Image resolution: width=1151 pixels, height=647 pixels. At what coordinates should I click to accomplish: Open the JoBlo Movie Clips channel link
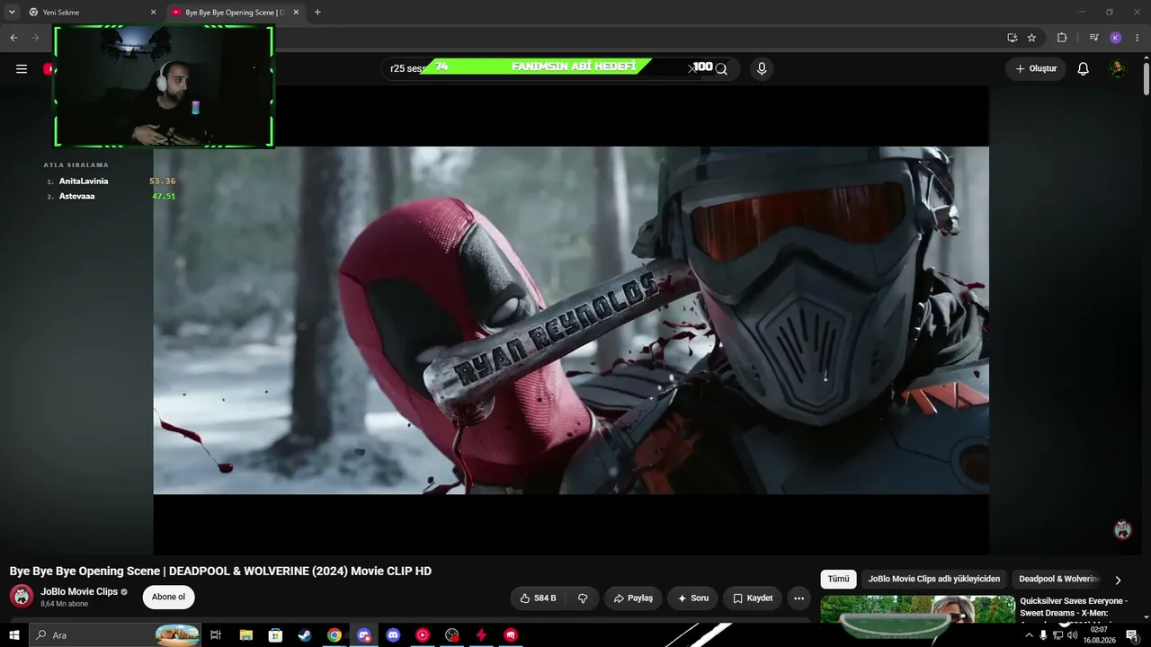pyautogui.click(x=79, y=591)
